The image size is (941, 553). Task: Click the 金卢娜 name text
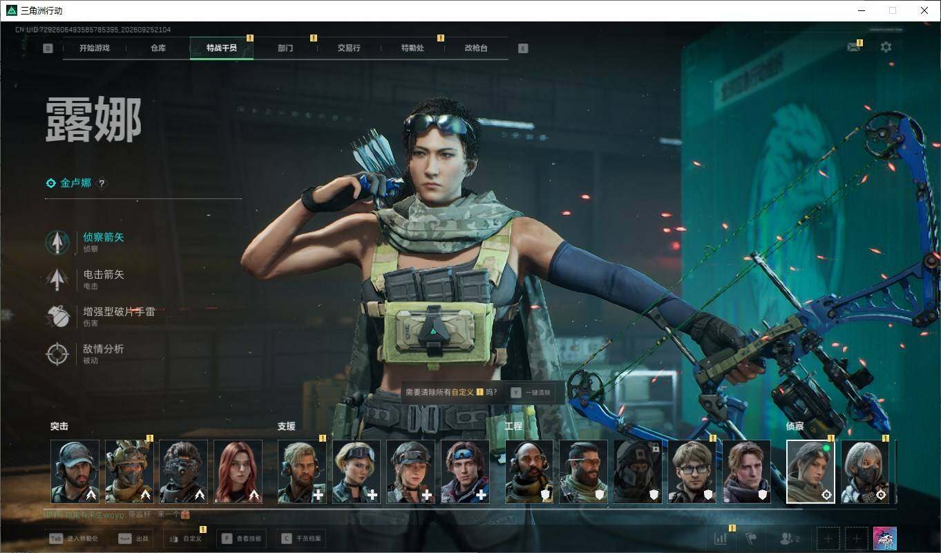point(75,183)
